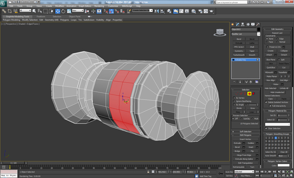The image size is (294, 178).
Task: Click the Symmetry modifier button
Action: [x=239, y=51]
